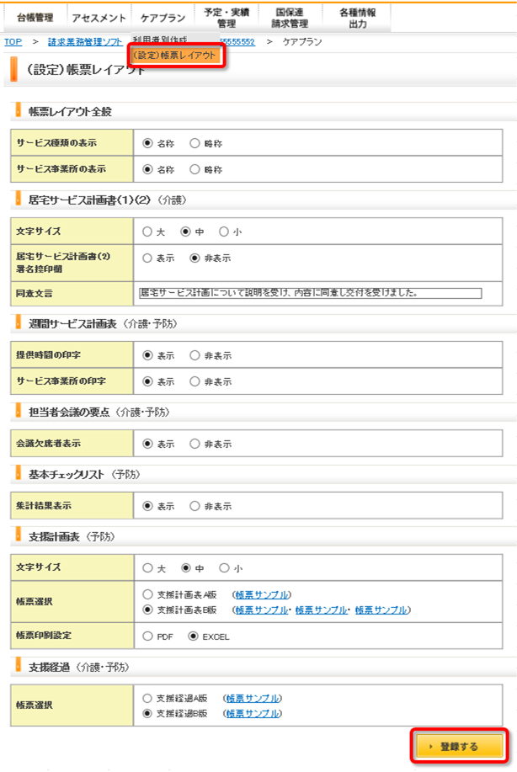The height and width of the screenshot is (772, 517).
Task: Open the ケアプラン menu tab
Action: click(163, 18)
